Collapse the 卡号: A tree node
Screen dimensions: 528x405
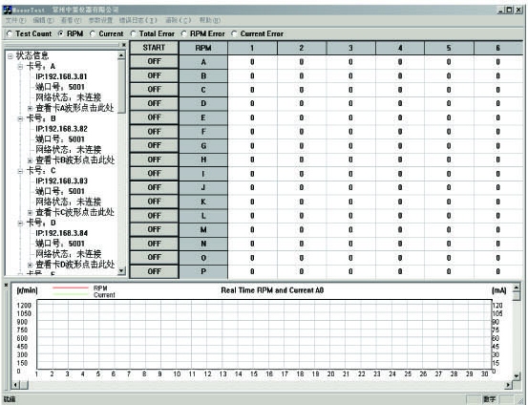(x=20, y=66)
